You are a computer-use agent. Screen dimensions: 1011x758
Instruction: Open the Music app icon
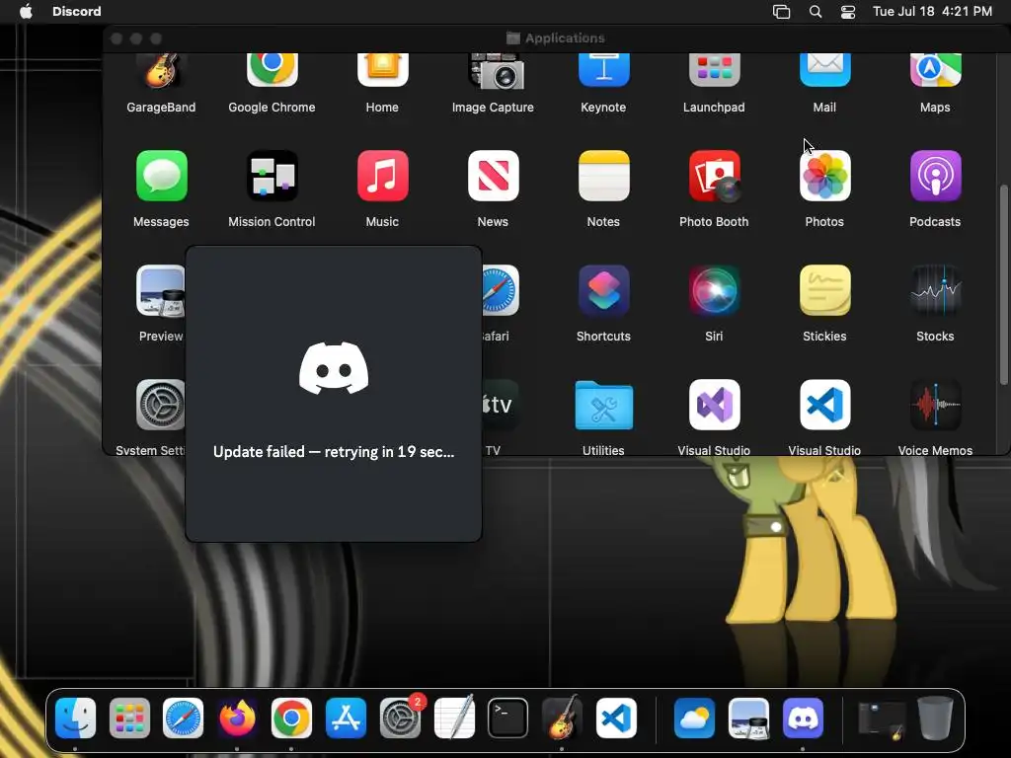point(382,176)
